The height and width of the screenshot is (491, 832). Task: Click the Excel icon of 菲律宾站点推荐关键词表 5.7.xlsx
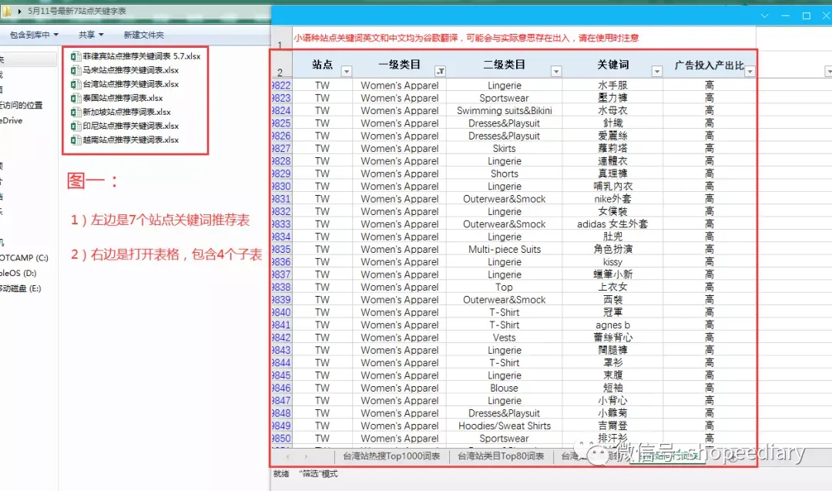(75, 56)
